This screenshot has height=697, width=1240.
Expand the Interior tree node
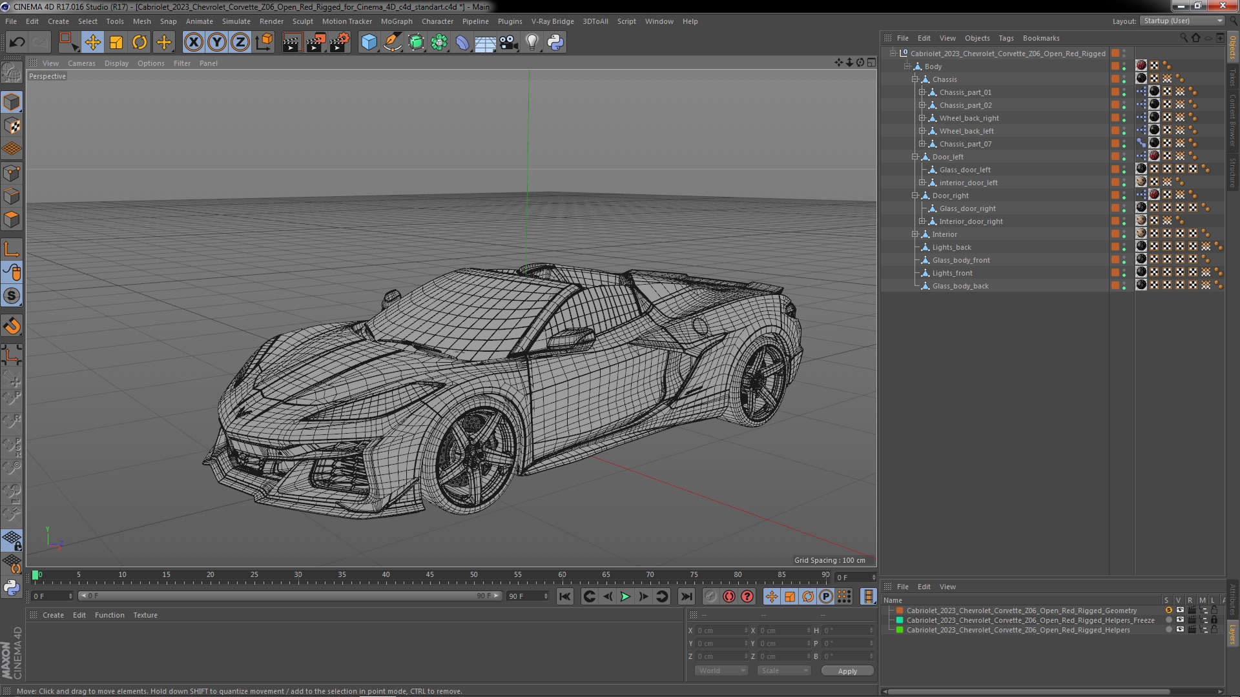(x=915, y=234)
